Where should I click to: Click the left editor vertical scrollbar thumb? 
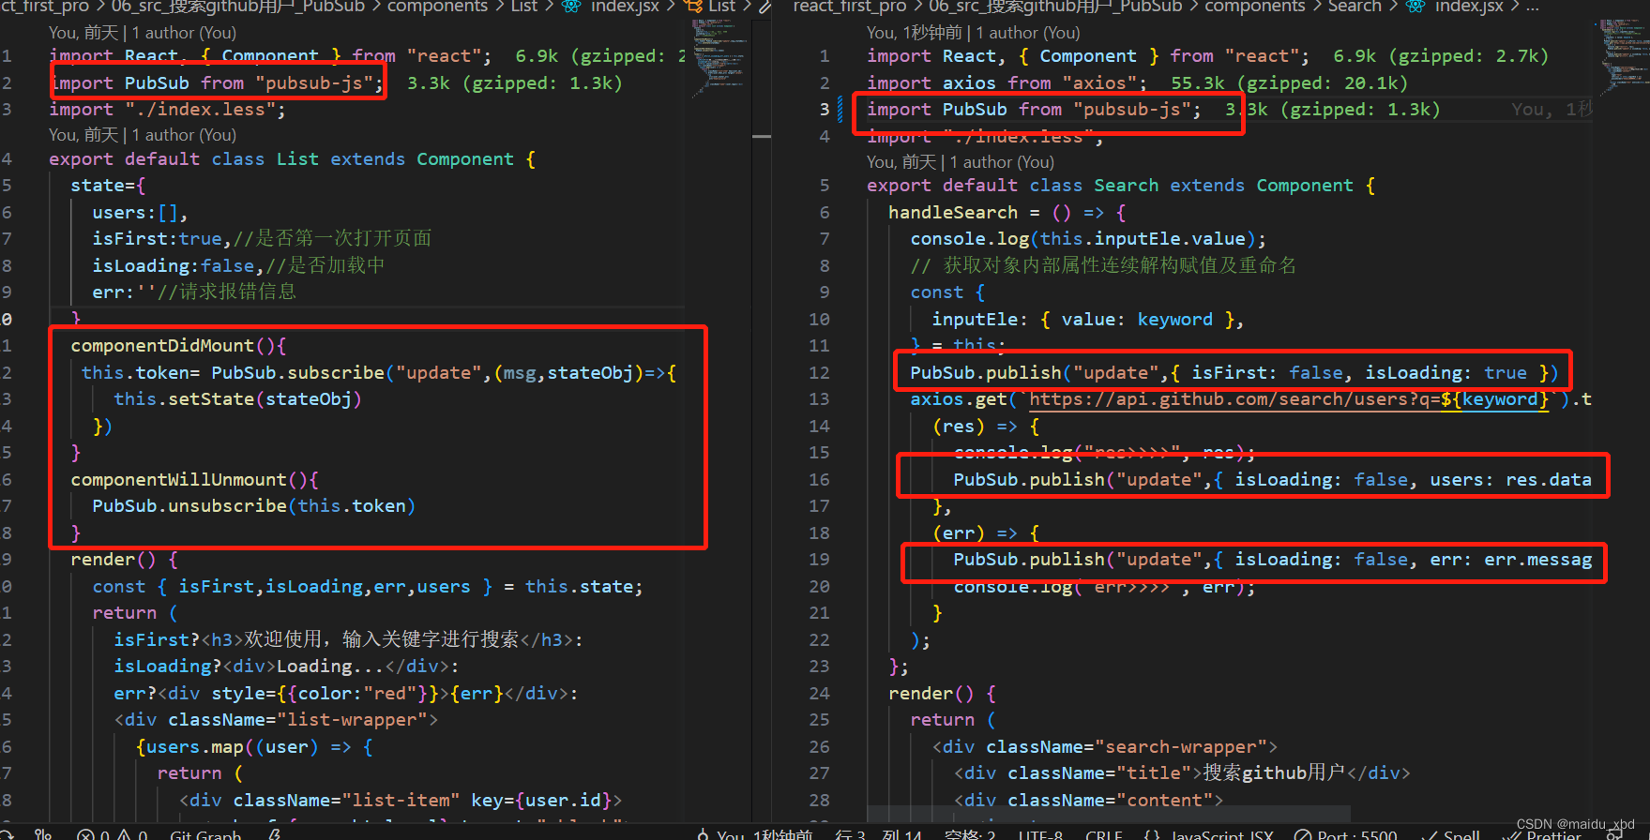click(x=762, y=137)
